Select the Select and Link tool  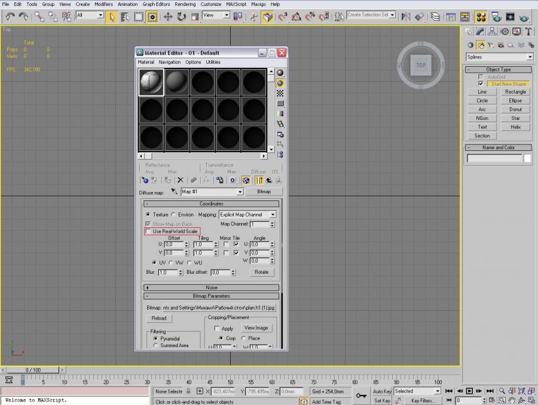(x=39, y=17)
